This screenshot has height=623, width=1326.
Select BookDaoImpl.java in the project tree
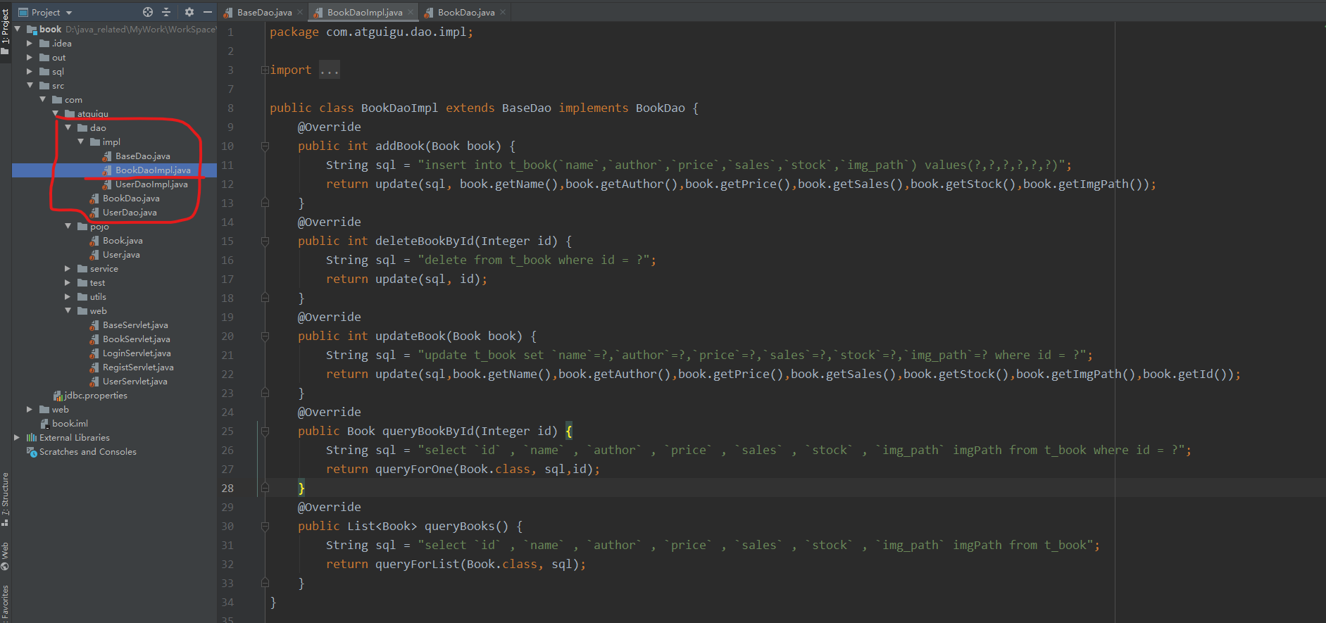coord(153,170)
